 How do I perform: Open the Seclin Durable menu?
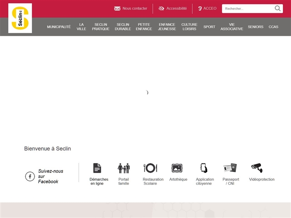tap(123, 27)
